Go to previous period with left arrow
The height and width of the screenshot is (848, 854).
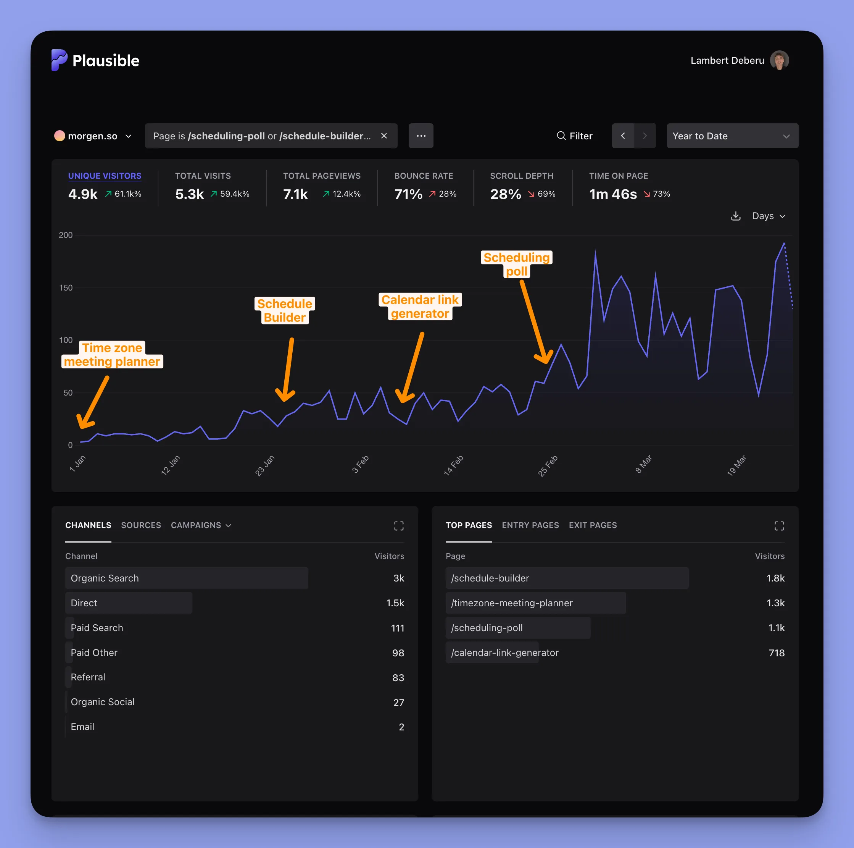622,136
